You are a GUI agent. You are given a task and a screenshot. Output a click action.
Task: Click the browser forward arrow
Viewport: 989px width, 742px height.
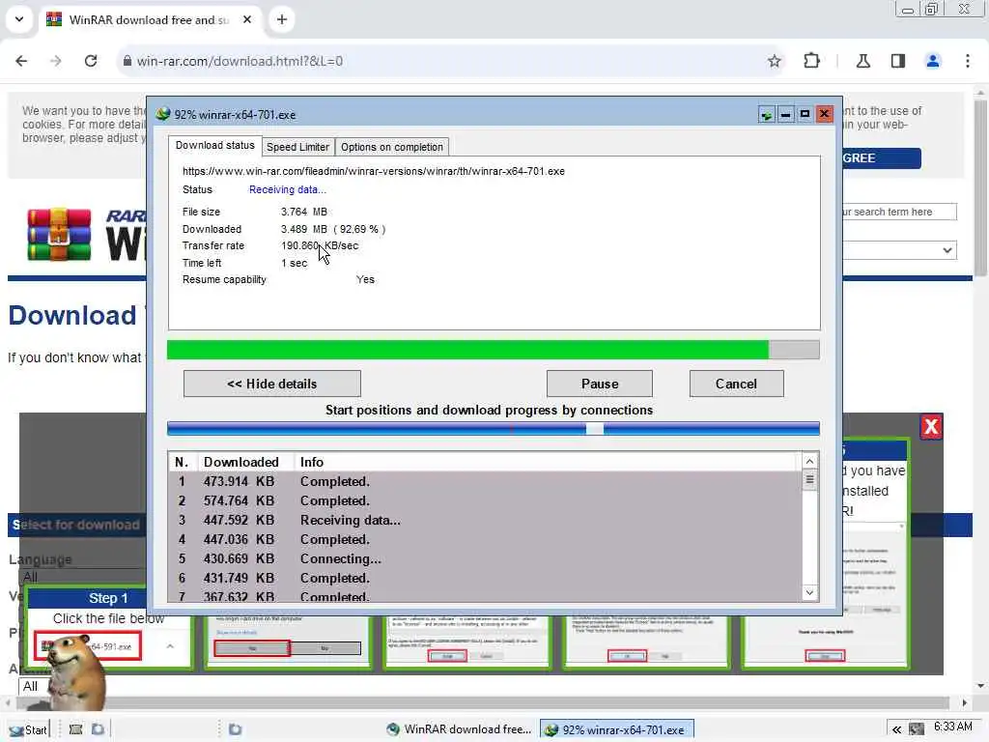click(56, 61)
